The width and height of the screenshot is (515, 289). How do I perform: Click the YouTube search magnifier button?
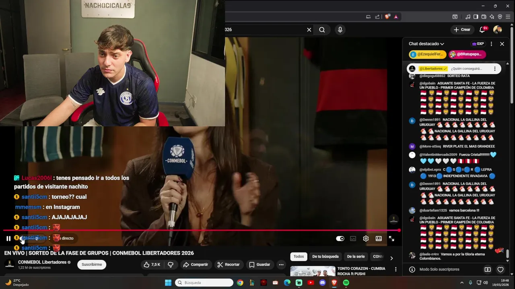click(322, 30)
